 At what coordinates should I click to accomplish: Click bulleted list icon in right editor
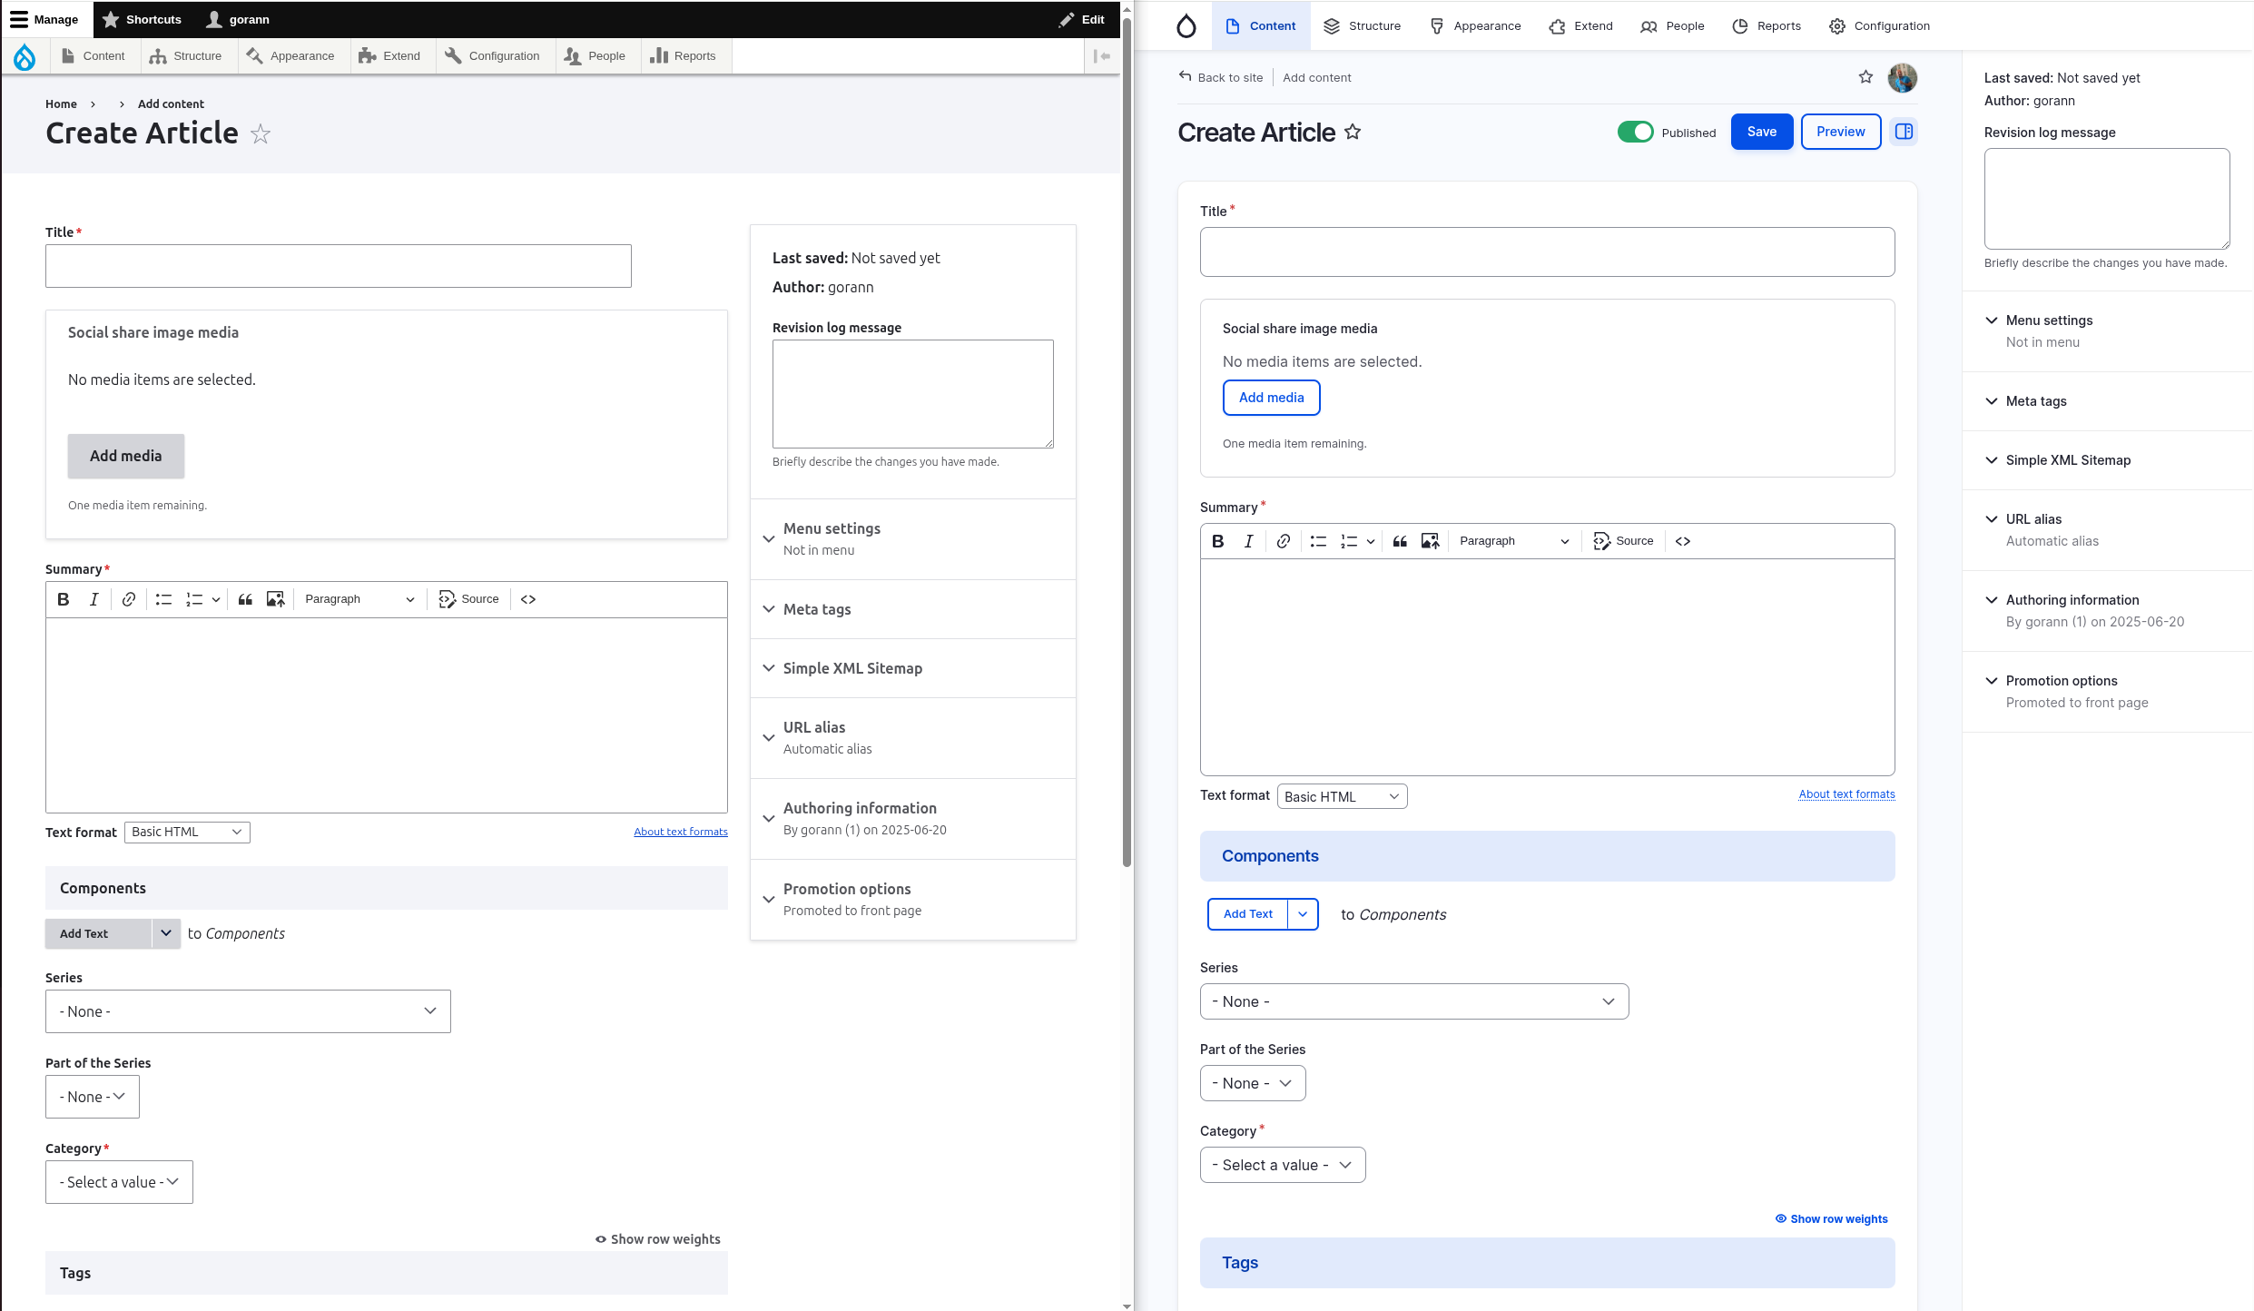coord(1318,541)
